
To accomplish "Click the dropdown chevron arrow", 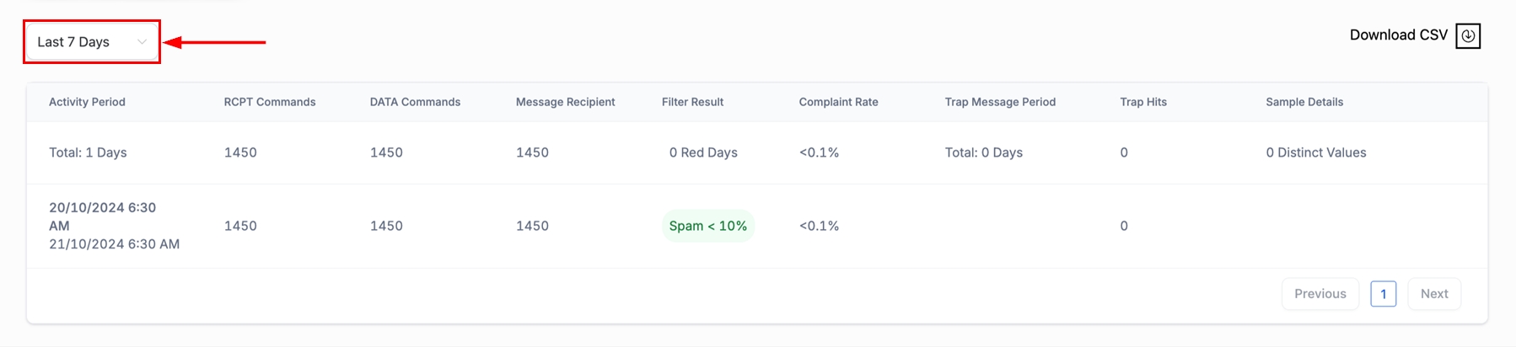I will click(x=142, y=42).
